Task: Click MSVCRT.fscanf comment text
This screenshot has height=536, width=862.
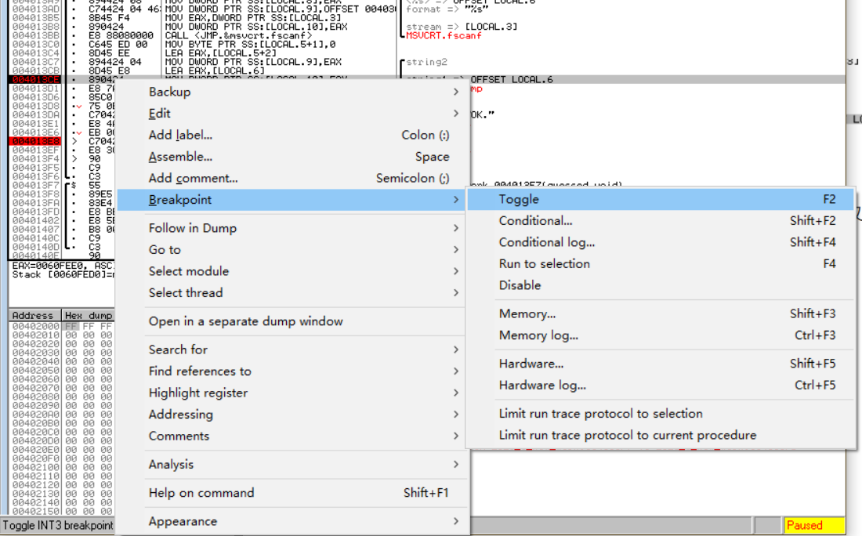Action: pyautogui.click(x=444, y=35)
